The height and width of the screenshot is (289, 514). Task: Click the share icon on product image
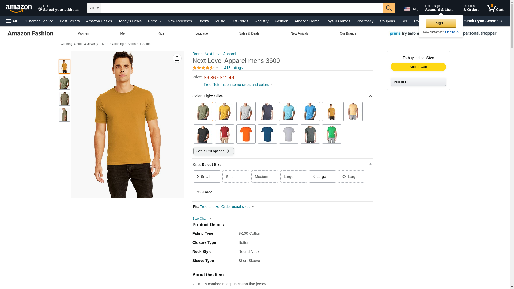point(177,58)
